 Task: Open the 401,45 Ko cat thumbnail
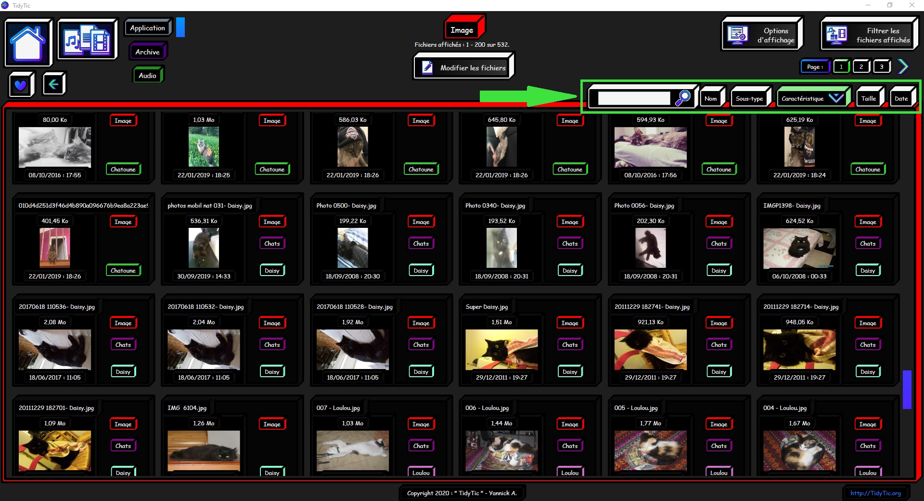pyautogui.click(x=55, y=248)
